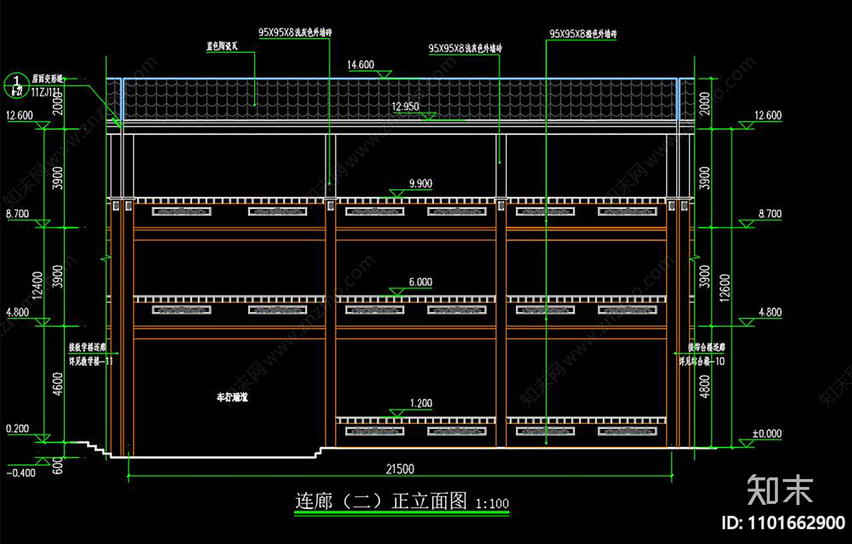The height and width of the screenshot is (544, 852).
Task: Click the 4600 vertical dimension text
Action: (58, 385)
